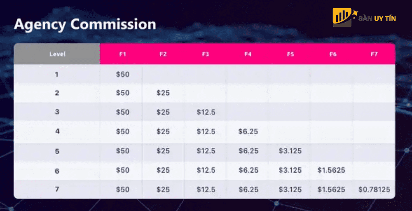Screen dimensions: 412x211
Task: Click the $12.5 cell in row 3
Action: click(x=206, y=112)
